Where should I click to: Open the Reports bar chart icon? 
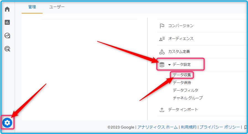7,22
